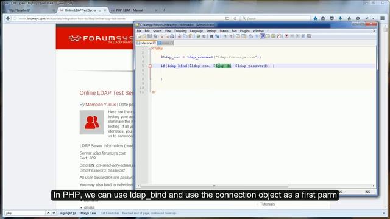Select the second document tab in Notepad++

click(x=166, y=43)
